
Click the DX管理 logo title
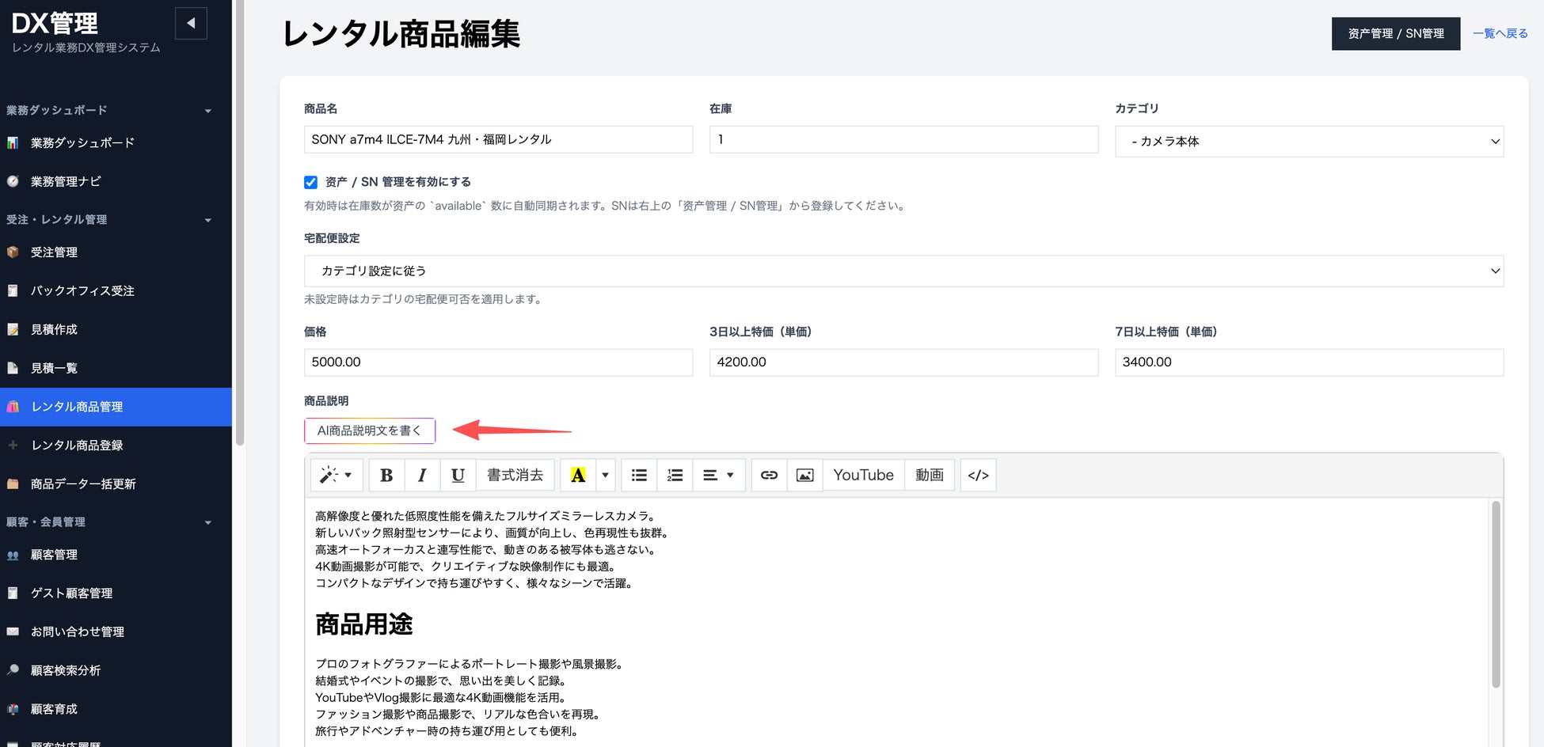55,23
